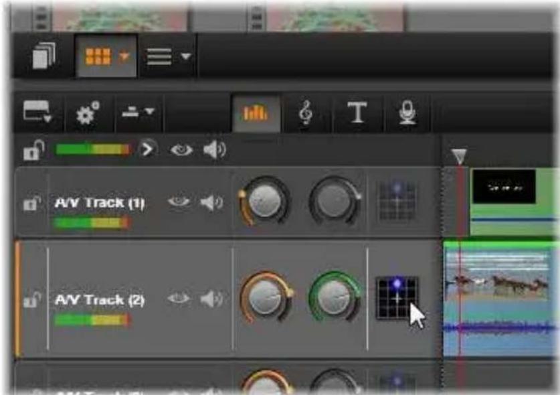Click the playhead triangle on timeline ruler
Viewport: 560px width, 395px height.
(459, 156)
